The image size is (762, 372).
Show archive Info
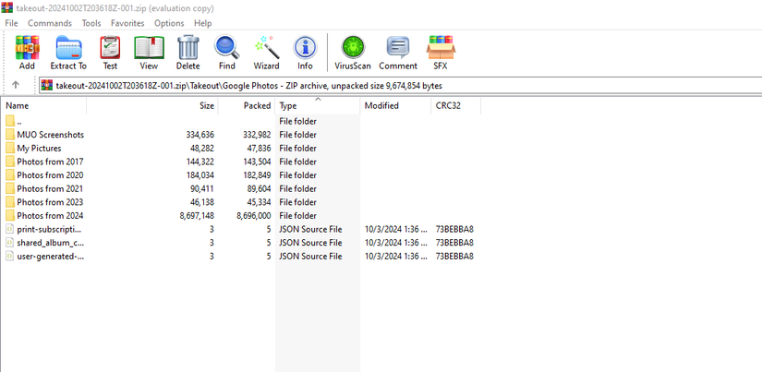[305, 48]
